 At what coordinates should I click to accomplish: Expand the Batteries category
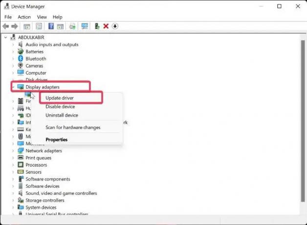coord(13,51)
